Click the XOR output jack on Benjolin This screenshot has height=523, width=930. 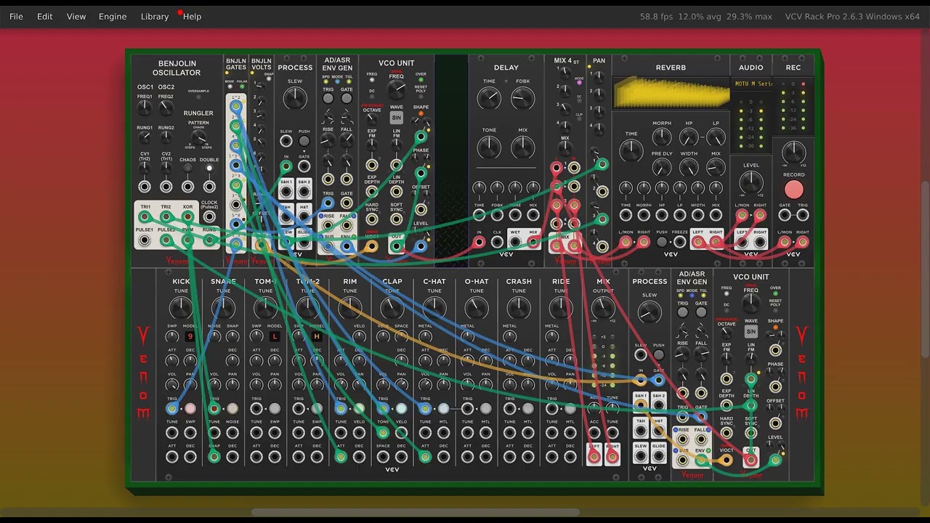187,217
